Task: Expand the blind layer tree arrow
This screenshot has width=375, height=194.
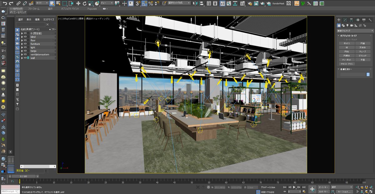Action: 22,37
